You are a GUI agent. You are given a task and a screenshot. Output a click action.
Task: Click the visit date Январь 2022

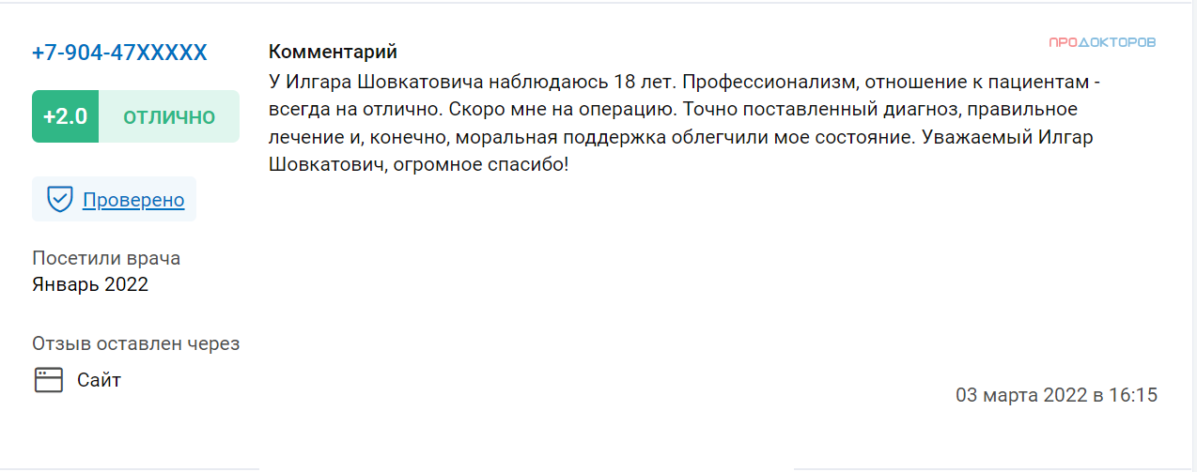(90, 284)
